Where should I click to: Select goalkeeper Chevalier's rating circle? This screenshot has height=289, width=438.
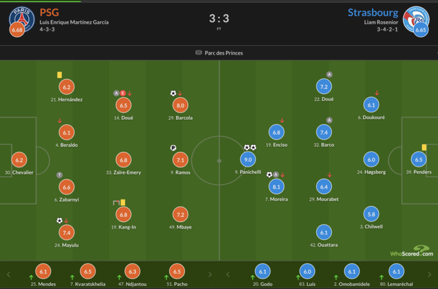pos(19,160)
